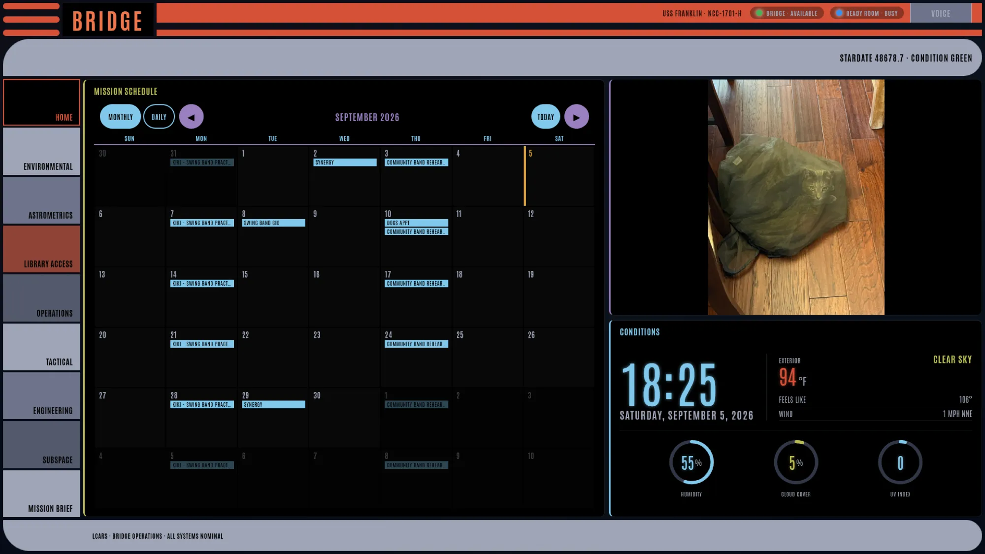Viewport: 985px width, 554px height.
Task: Click the Stardate 48678.7 status text
Action: (906, 58)
